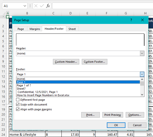Uncheck Scale with document
Viewport: 153px width, 137px height.
18,105
